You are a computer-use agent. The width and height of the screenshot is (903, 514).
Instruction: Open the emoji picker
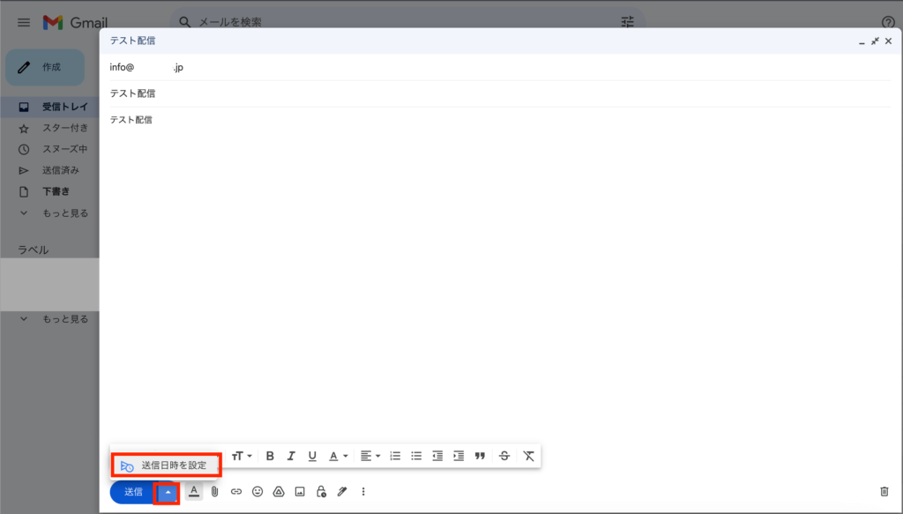point(257,492)
